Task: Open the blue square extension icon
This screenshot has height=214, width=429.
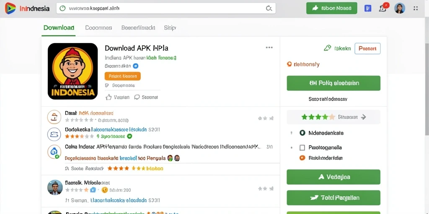Action: (368, 8)
